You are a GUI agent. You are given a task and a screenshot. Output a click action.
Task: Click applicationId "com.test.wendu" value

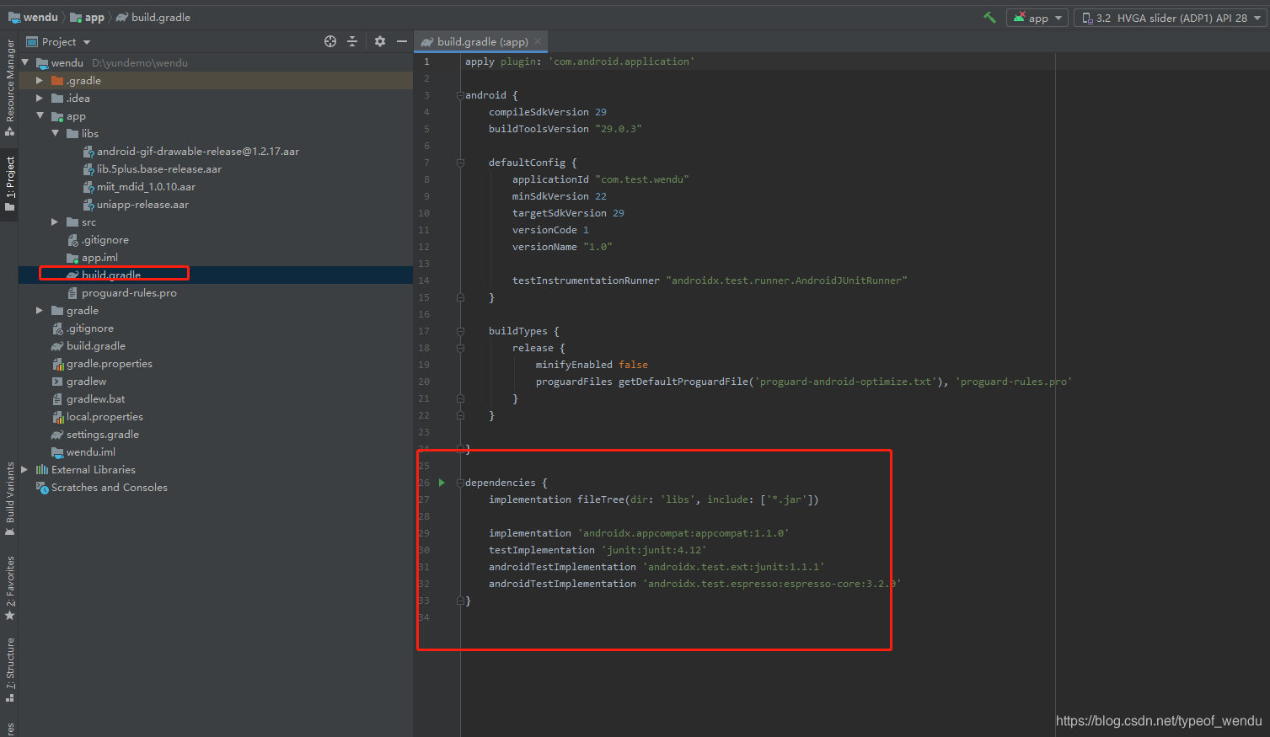pyautogui.click(x=642, y=179)
